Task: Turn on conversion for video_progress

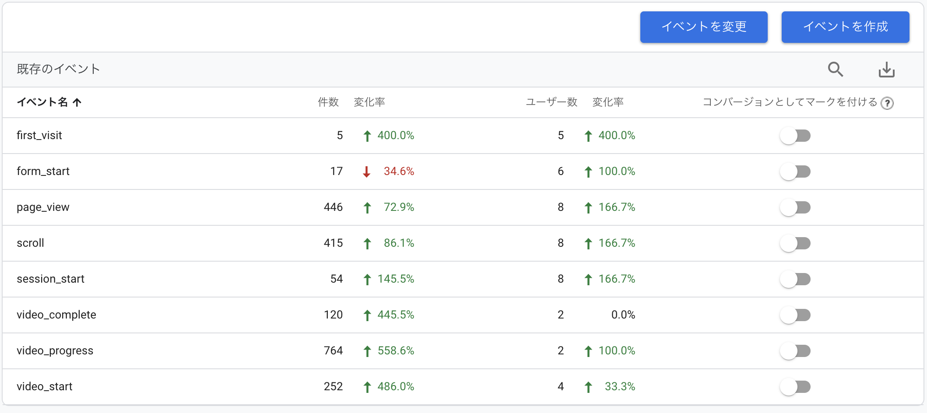Action: [x=795, y=351]
